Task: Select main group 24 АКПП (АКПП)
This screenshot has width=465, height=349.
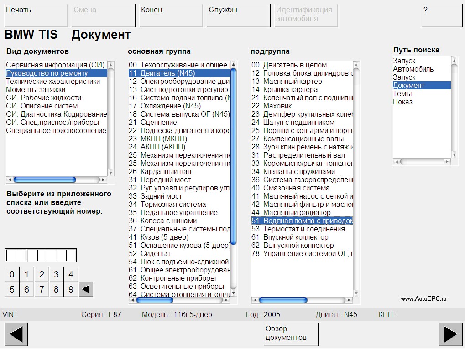Action: click(x=179, y=147)
